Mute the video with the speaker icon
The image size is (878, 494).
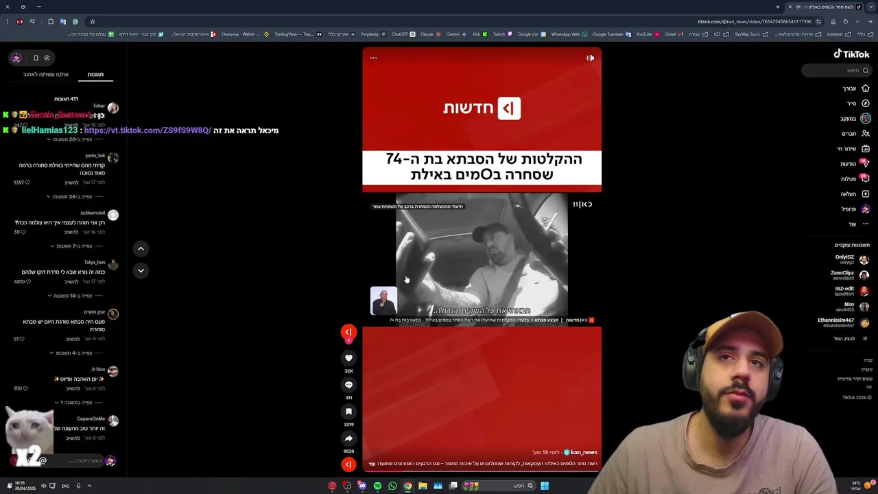(x=590, y=58)
